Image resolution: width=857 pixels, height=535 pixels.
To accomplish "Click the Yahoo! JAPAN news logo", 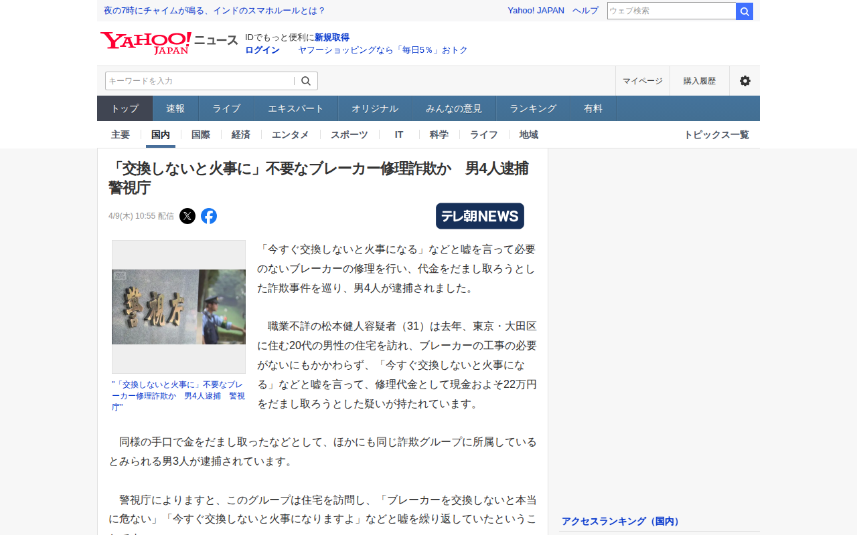I will point(169,43).
